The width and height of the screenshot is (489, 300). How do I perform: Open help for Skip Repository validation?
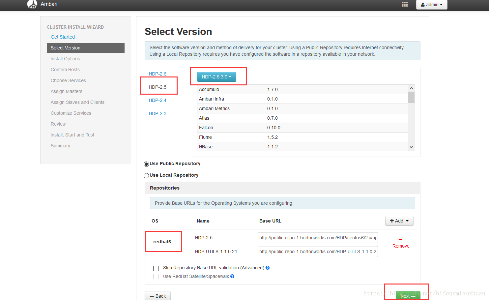268,268
